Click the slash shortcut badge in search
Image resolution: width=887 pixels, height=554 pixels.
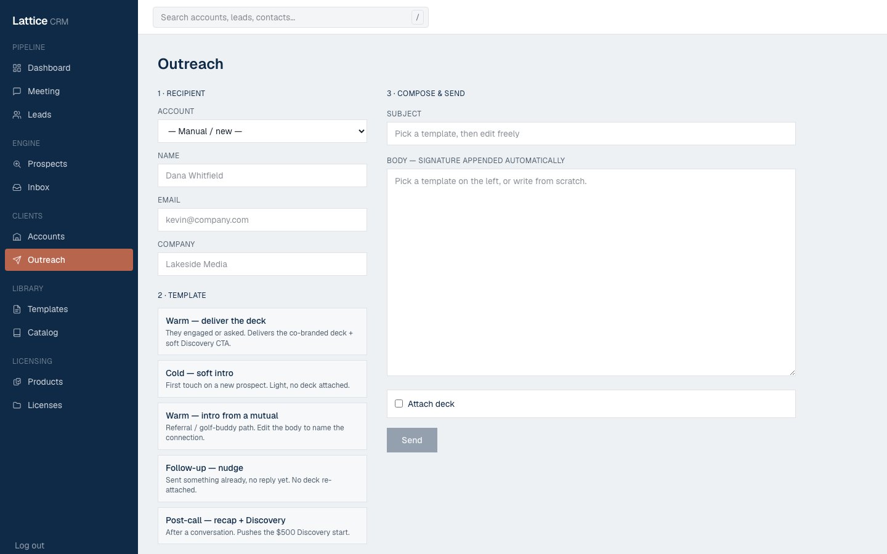[418, 17]
